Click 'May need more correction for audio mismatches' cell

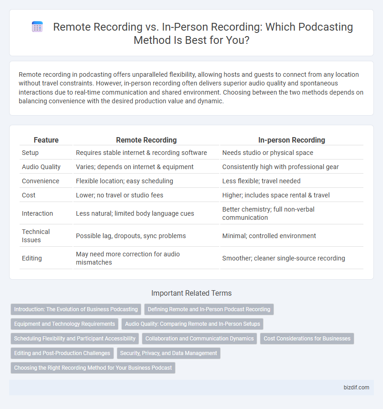(x=146, y=258)
